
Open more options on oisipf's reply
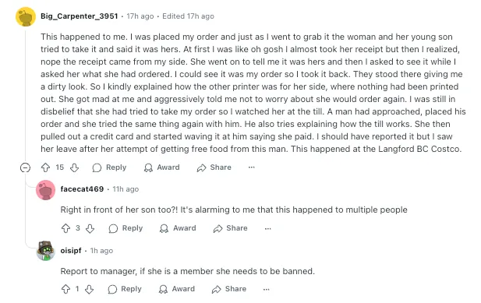click(x=267, y=289)
